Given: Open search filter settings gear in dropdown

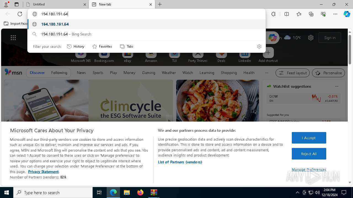Looking at the screenshot, I should 259,46.
